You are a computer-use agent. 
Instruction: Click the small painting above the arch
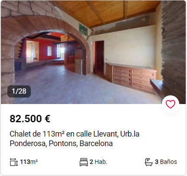(x=83, y=29)
